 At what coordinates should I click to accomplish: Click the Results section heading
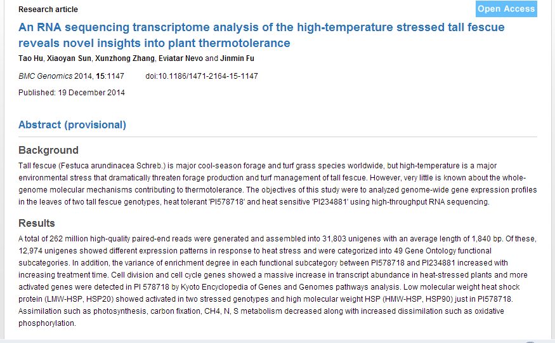point(37,223)
